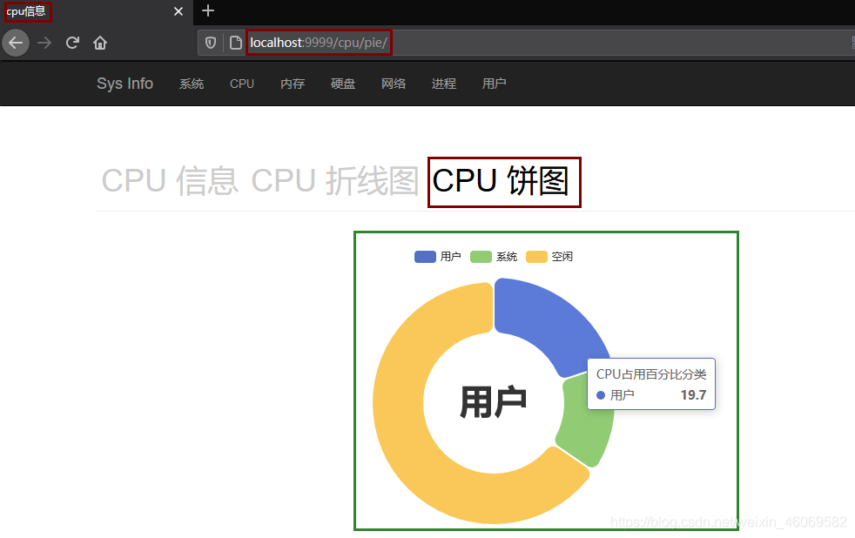Open the CPU 折线图 view
Image resolution: width=855 pixels, height=538 pixels.
pos(337,180)
